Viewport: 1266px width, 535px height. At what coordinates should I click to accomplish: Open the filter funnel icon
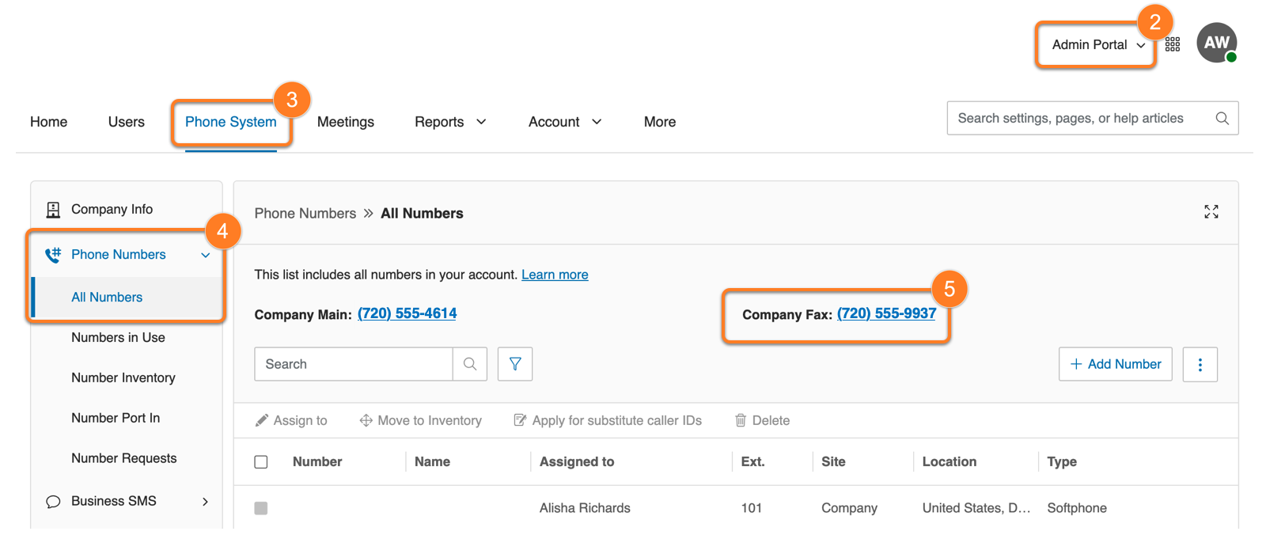point(515,364)
